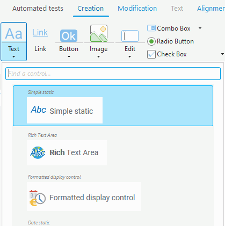Insert a Radio Button control
Viewport: 225px width, 226px height.
[170, 41]
